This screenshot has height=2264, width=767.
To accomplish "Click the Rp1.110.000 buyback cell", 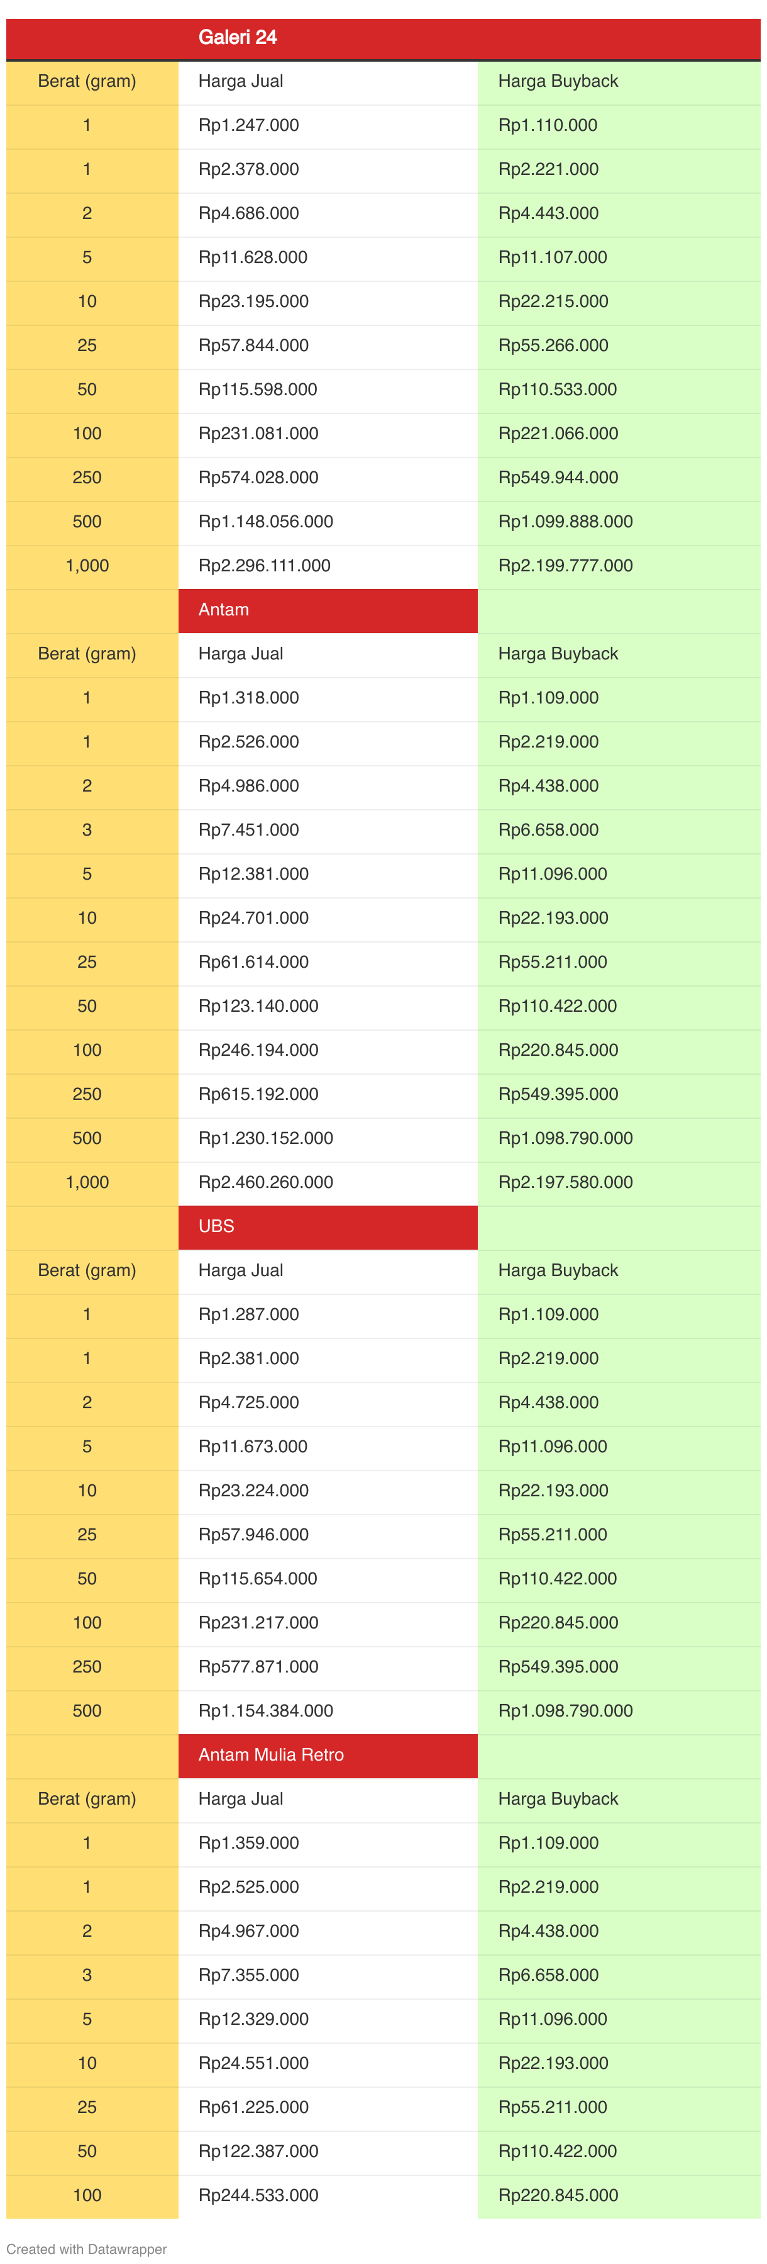I will [548, 126].
